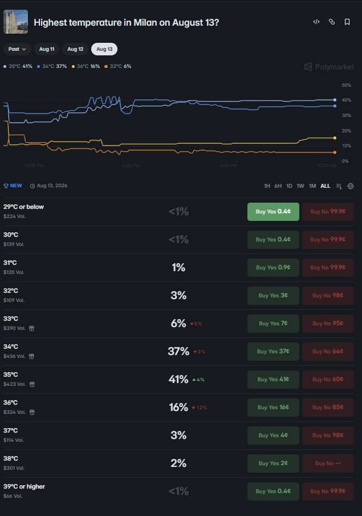Image resolution: width=362 pixels, height=516 pixels.
Task: Expand the 37°C outcome row
Action: pyautogui.click(x=178, y=436)
